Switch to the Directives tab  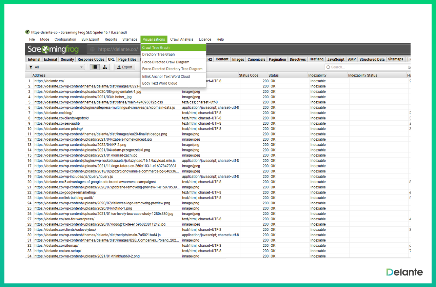pos(298,59)
